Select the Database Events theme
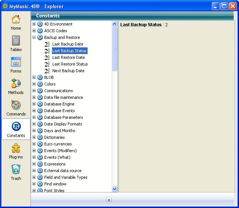Image resolution: width=239 pixels, height=208 pixels. (x=59, y=111)
